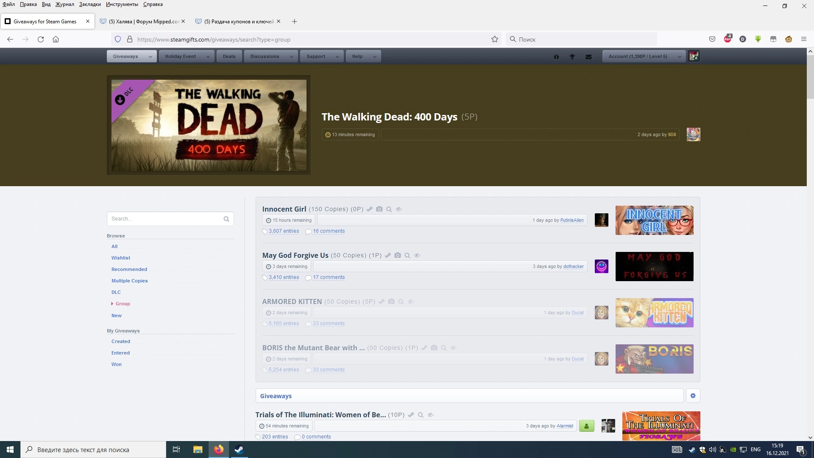Hide May God Forgive Us with eye icon
The image size is (814, 458).
pyautogui.click(x=417, y=255)
